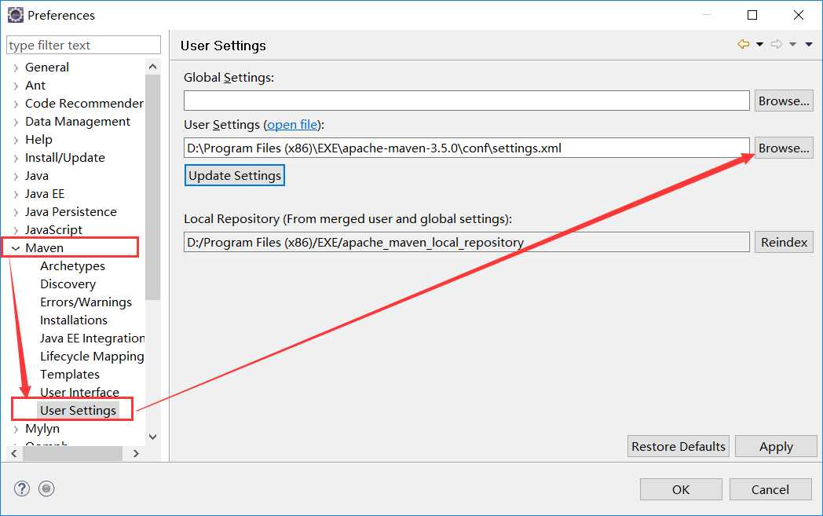823x516 pixels.
Task: Expand the Ant tree node
Action: coord(16,86)
